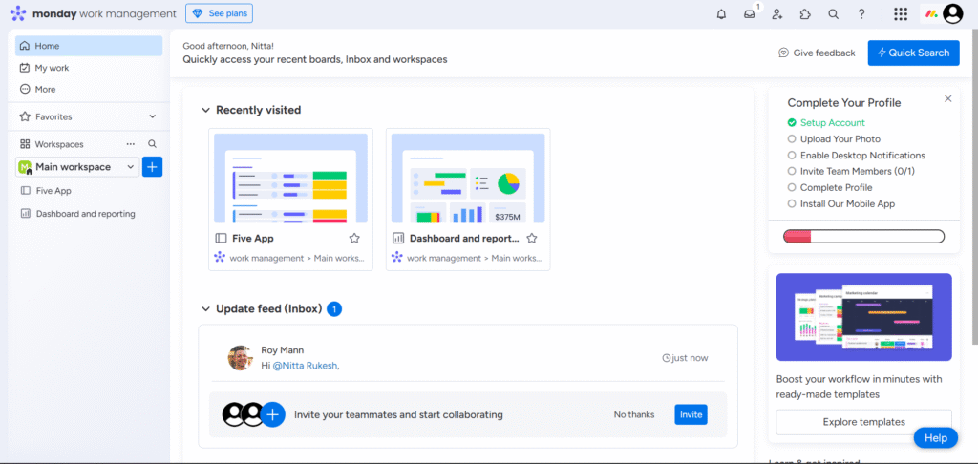Select the Upload Your Photo step

coord(840,139)
